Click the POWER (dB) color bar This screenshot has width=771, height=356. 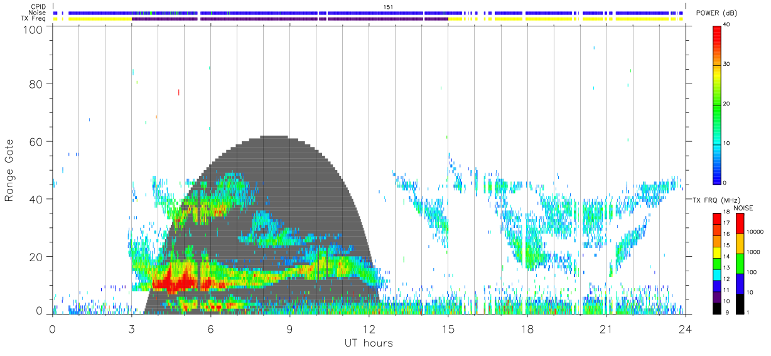(716, 104)
